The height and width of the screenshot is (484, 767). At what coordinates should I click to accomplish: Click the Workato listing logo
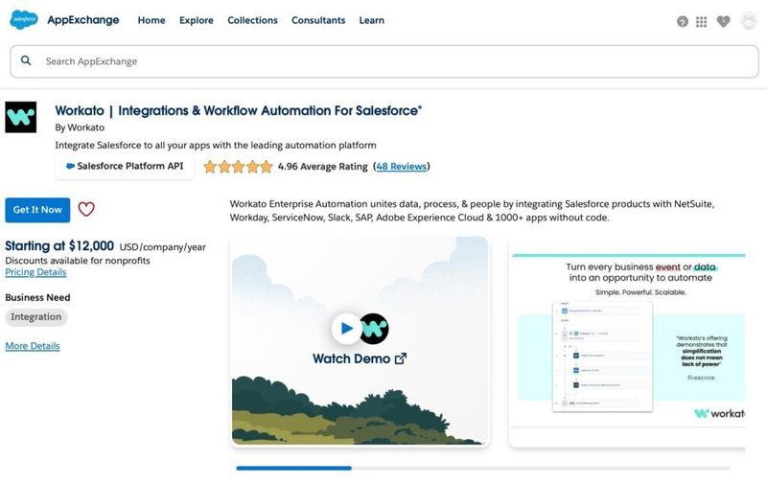pos(20,117)
